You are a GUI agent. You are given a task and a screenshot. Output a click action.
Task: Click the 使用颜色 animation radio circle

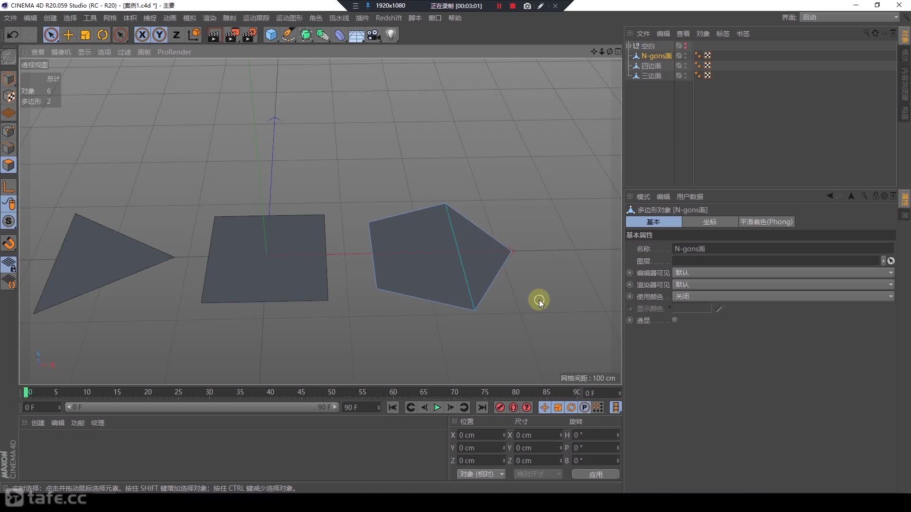tap(630, 296)
